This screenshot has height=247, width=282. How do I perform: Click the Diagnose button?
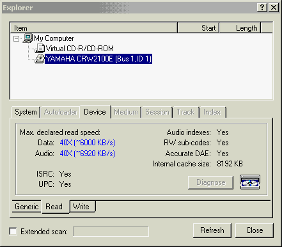[x=210, y=182]
